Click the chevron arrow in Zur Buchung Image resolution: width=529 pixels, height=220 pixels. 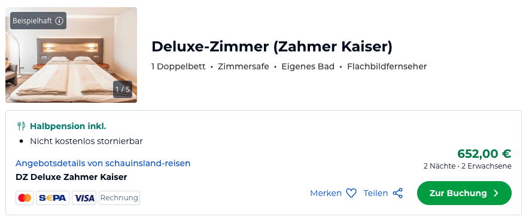pyautogui.click(x=495, y=193)
